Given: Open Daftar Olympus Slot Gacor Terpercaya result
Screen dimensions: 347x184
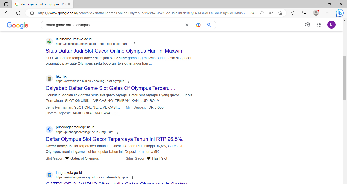Looking at the screenshot, I should [115, 139].
